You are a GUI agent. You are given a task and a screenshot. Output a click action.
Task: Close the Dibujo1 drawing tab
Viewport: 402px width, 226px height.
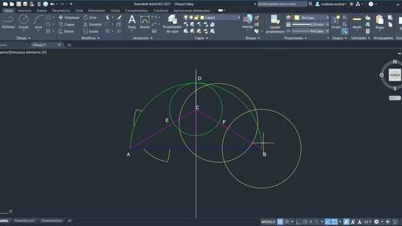click(x=59, y=45)
